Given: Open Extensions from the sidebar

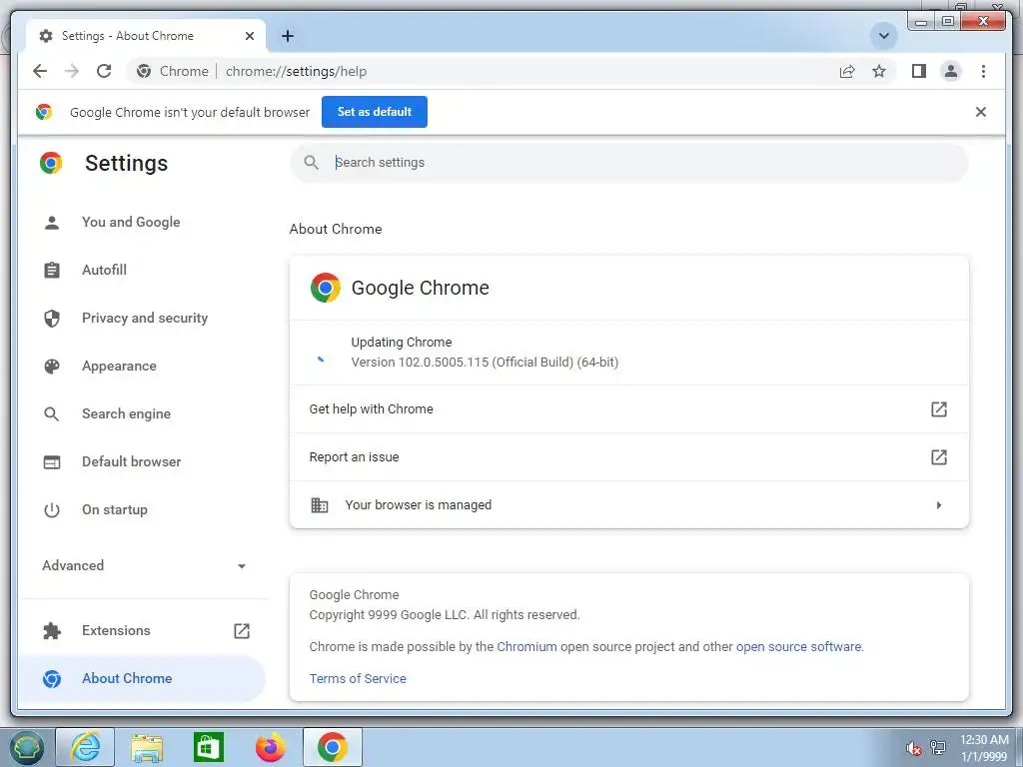Looking at the screenshot, I should point(144,631).
